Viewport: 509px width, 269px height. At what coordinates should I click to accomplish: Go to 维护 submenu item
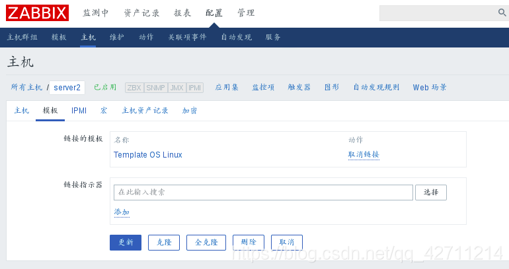[x=117, y=37]
